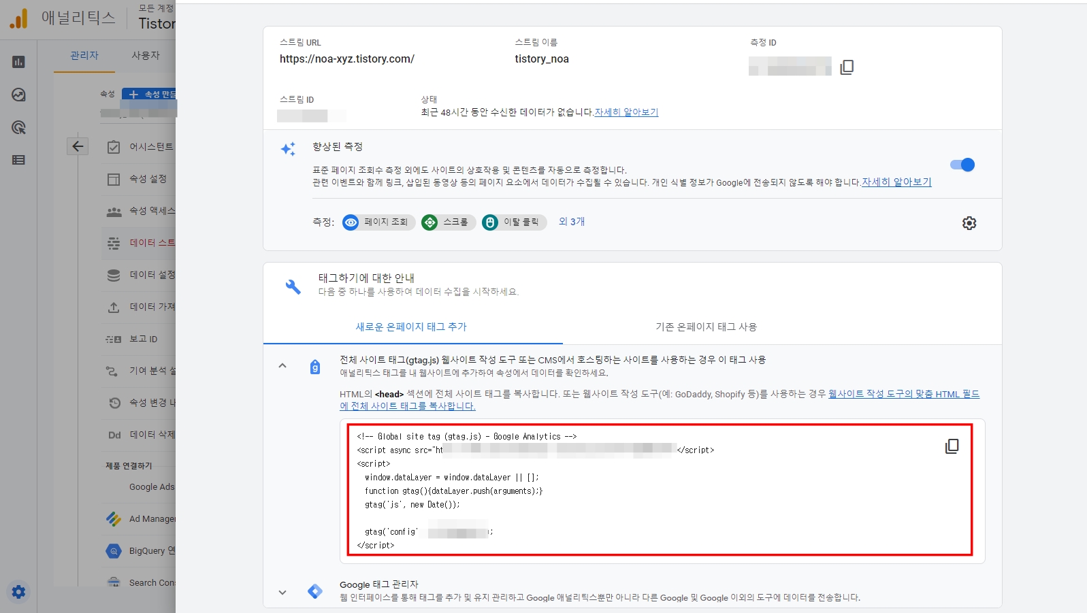1087x613 pixels.
Task: Open Explore icon in left sidebar
Action: click(18, 95)
